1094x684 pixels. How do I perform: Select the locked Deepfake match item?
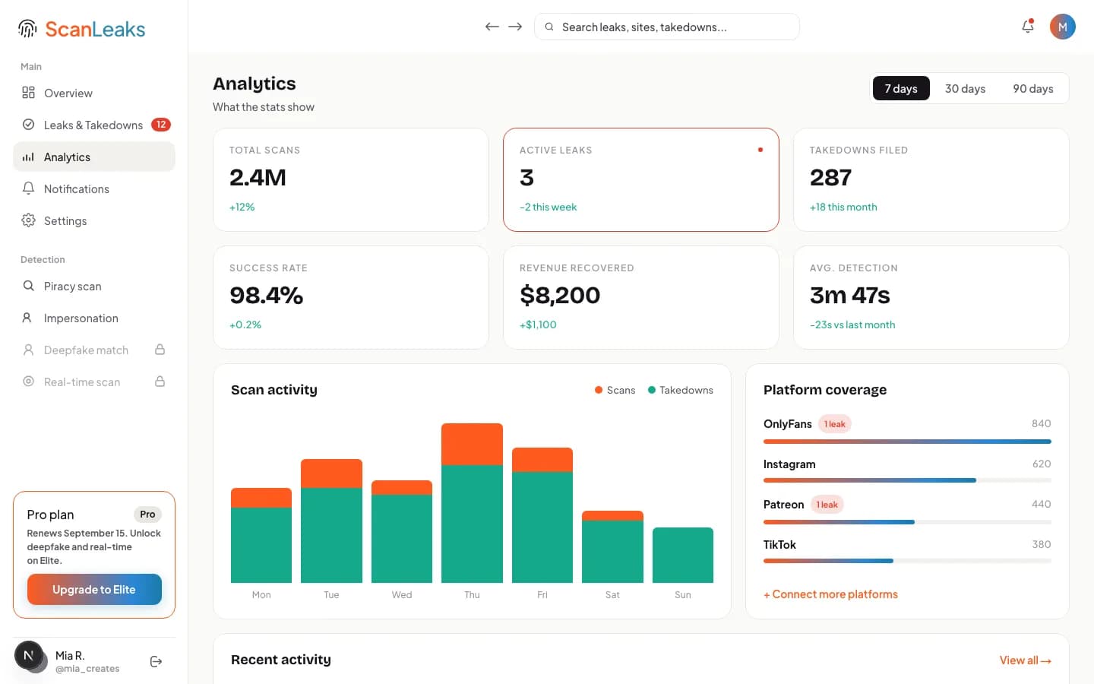[94, 350]
